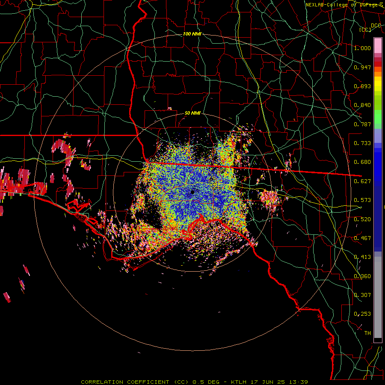Click the Correlation Coefficient KTLH caption text

pyautogui.click(x=194, y=382)
